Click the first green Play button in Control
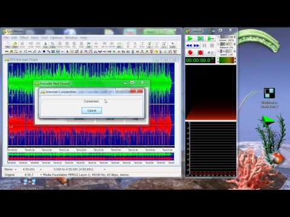The image size is (290, 217). coord(190,39)
